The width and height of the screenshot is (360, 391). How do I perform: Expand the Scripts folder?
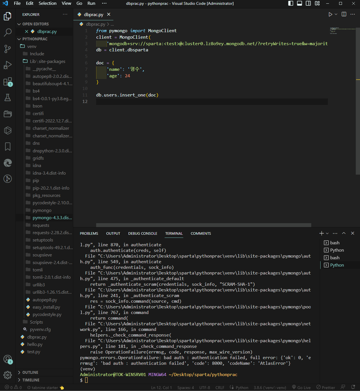pyautogui.click(x=36, y=322)
